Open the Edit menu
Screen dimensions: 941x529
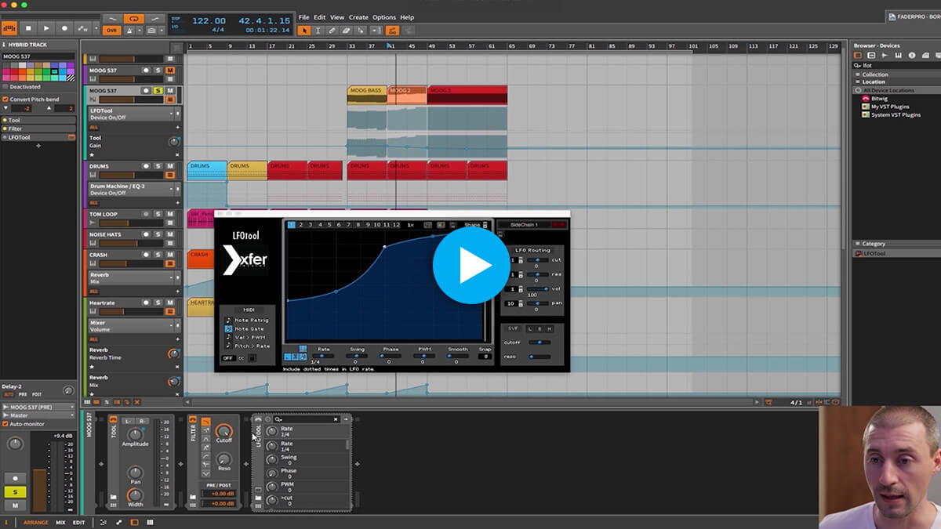(x=320, y=17)
